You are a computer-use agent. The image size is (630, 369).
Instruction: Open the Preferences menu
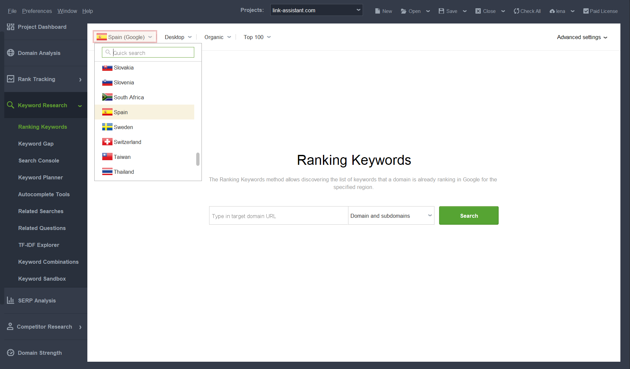point(37,11)
